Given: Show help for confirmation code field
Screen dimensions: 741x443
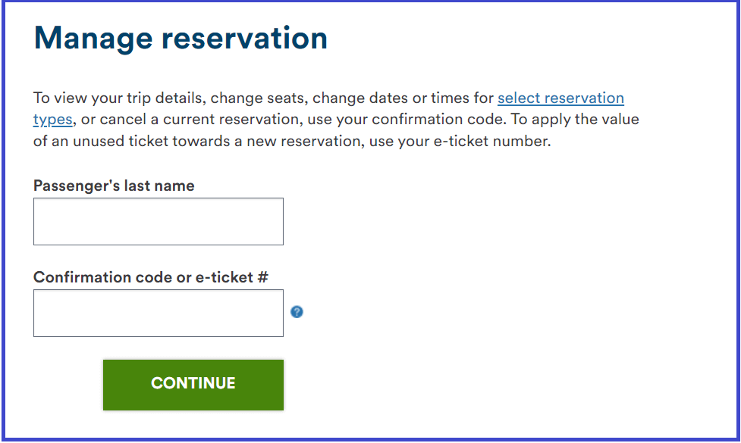Looking at the screenshot, I should (297, 312).
